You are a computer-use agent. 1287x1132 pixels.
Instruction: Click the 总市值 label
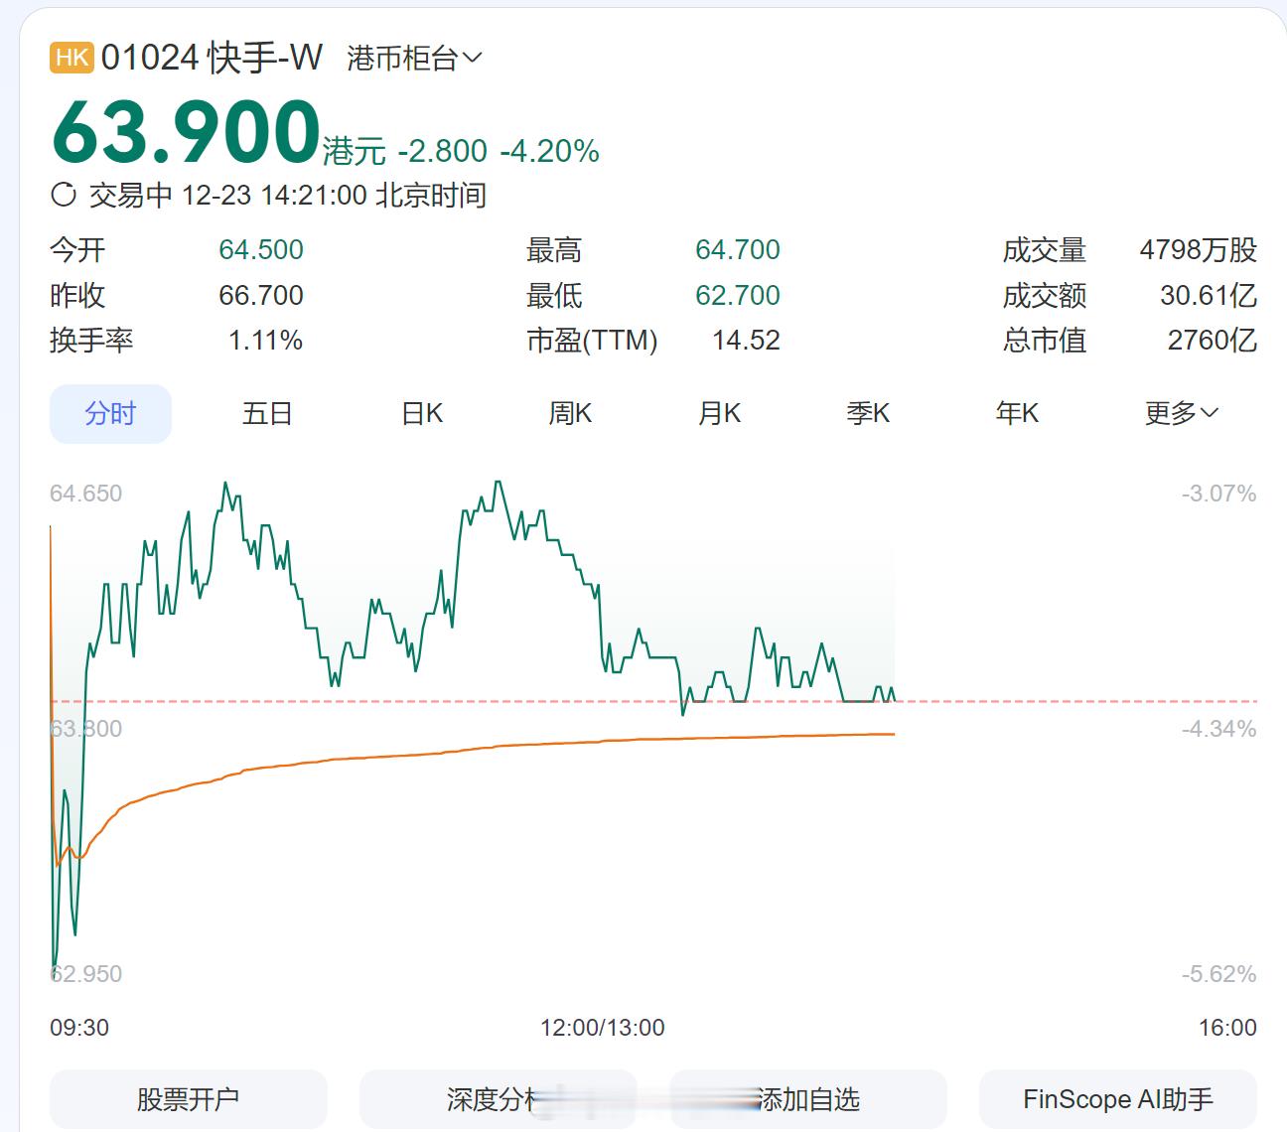pyautogui.click(x=1045, y=341)
